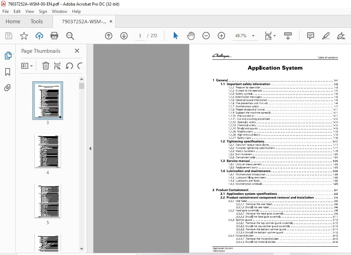Delete selected page with trash icon
Viewport: 351px width, 255px height.
point(46,66)
